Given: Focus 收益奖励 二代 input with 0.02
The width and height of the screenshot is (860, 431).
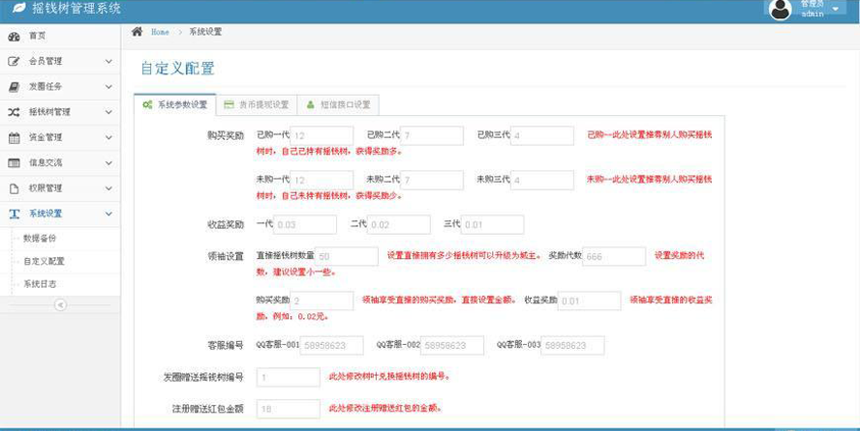Looking at the screenshot, I should pyautogui.click(x=399, y=225).
